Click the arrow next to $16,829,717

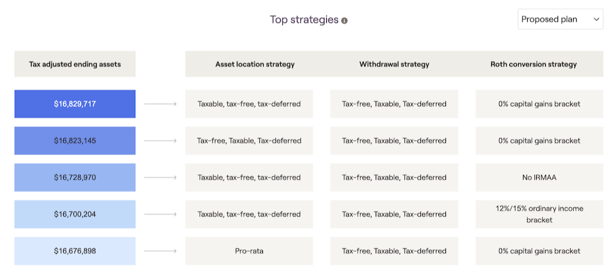coord(160,104)
